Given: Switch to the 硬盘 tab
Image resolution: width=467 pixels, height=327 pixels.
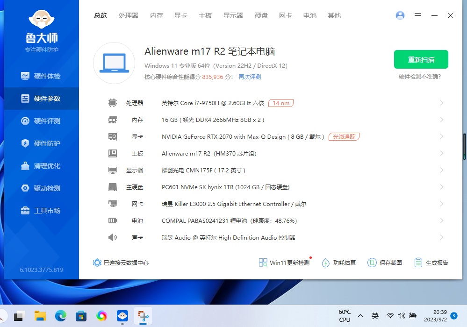Looking at the screenshot, I should point(261,15).
